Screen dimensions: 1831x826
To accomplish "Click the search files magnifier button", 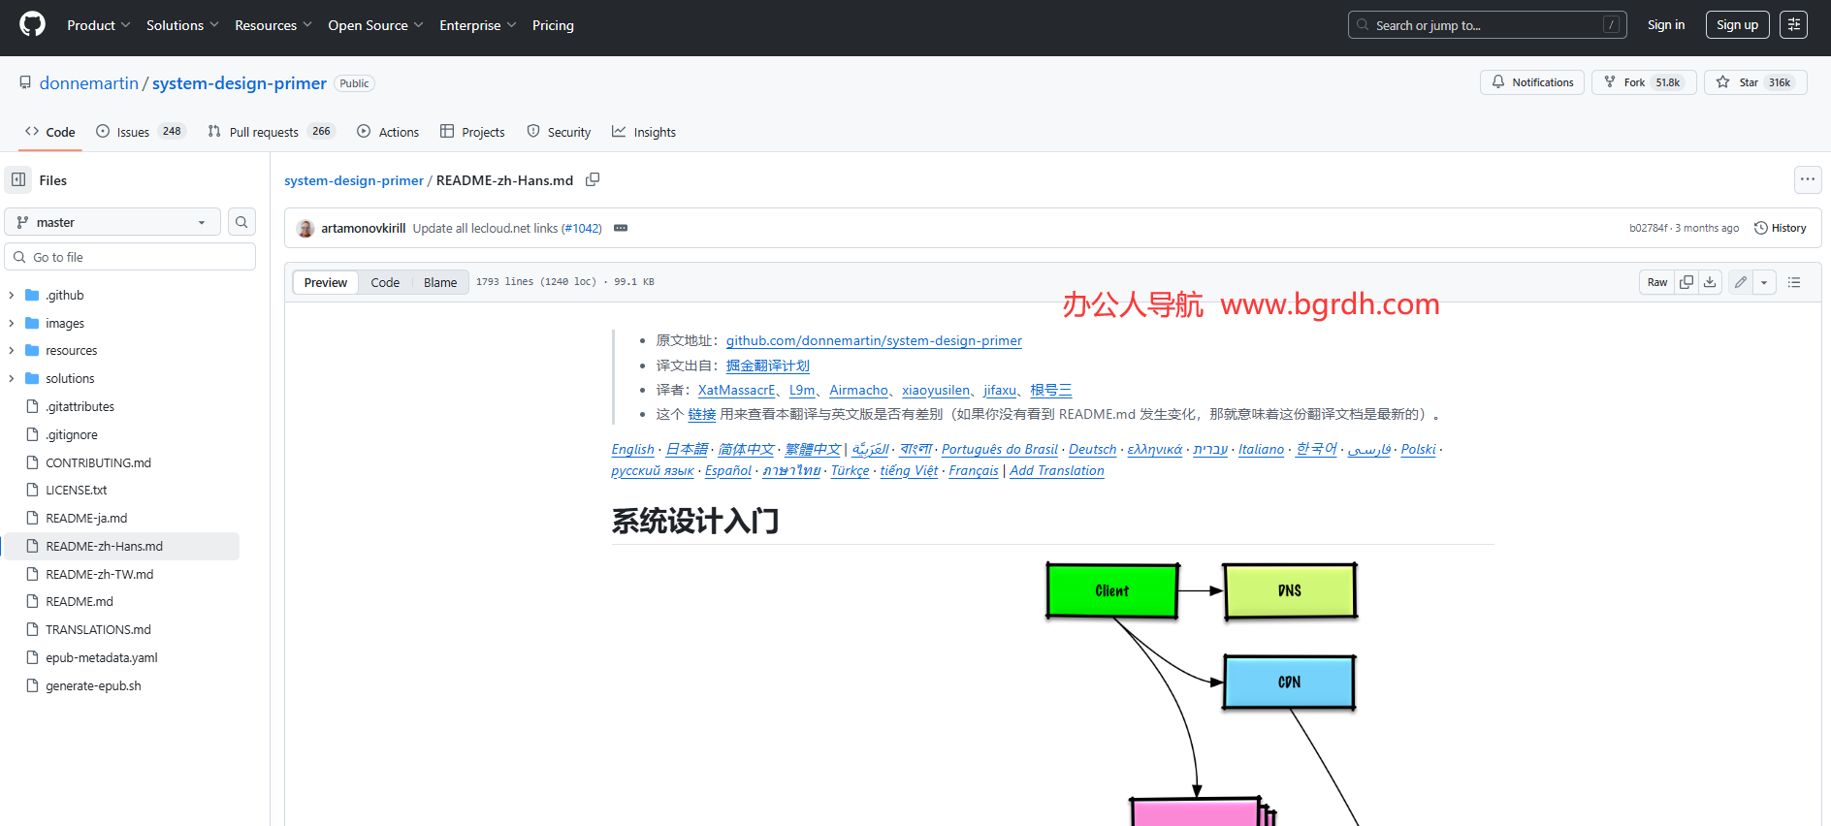I will coord(241,222).
